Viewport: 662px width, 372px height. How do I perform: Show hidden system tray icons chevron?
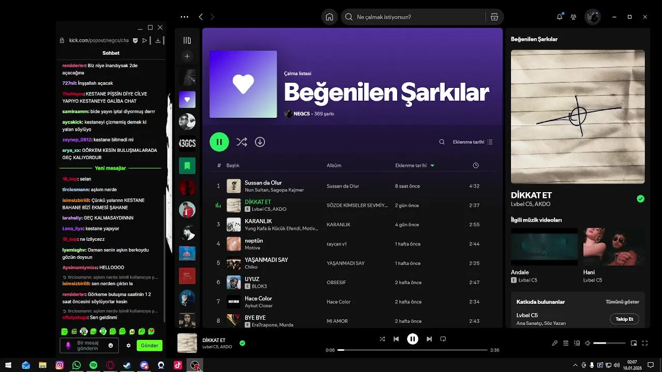[x=575, y=365]
